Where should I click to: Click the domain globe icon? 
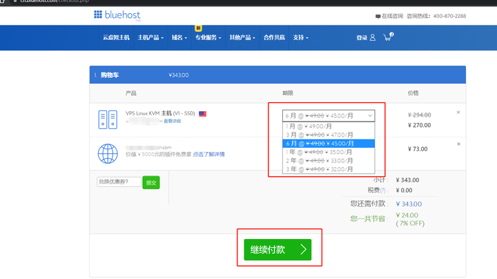108,153
